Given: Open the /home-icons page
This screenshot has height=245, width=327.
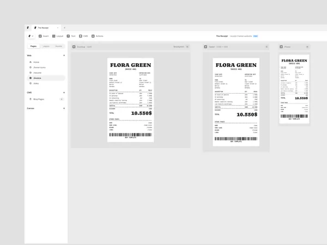Looking at the screenshot, I should [46, 68].
